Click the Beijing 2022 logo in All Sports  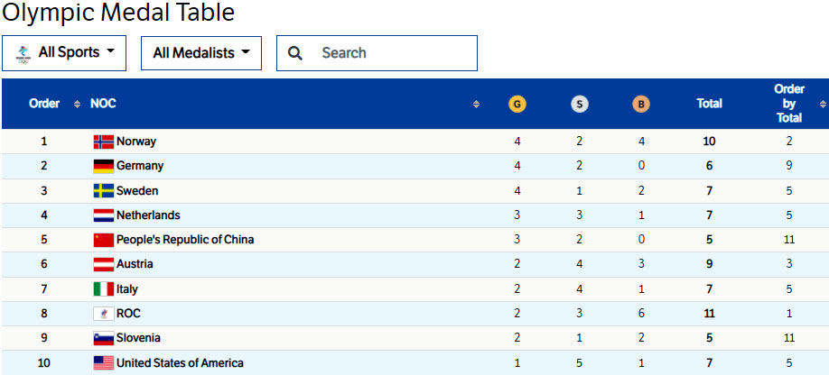click(23, 53)
